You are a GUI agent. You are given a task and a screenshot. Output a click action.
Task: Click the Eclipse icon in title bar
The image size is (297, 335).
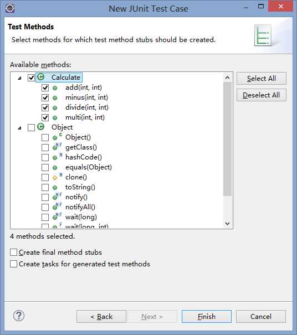click(10, 8)
